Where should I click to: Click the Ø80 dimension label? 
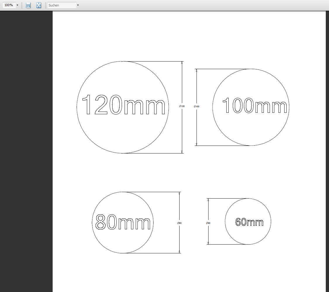pyautogui.click(x=179, y=223)
